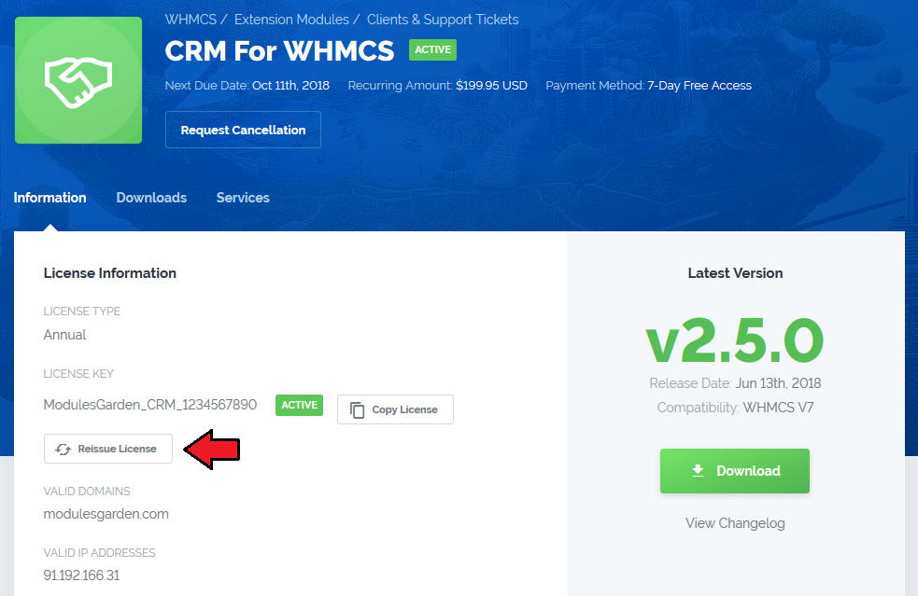Click the 7-Day Free Access payment method

[x=699, y=86]
